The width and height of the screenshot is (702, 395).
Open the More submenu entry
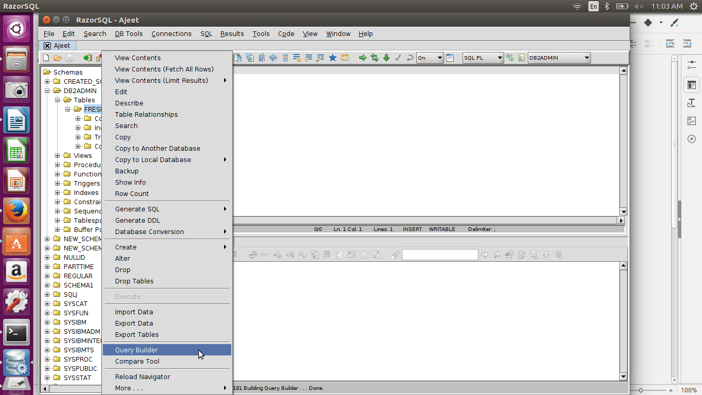[167, 388]
